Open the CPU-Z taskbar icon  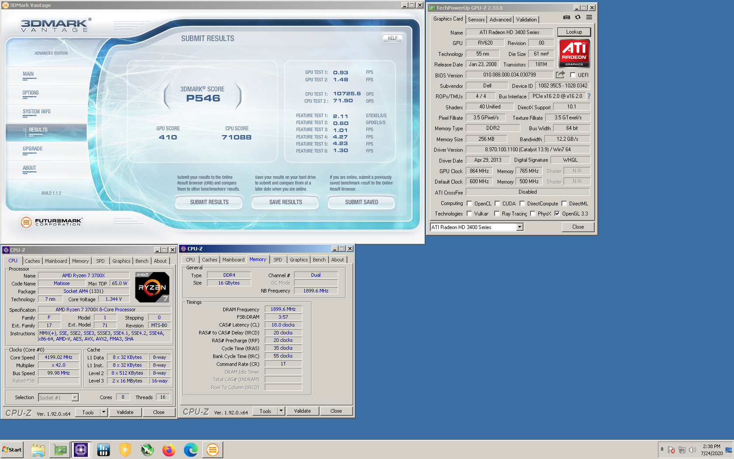point(81,449)
